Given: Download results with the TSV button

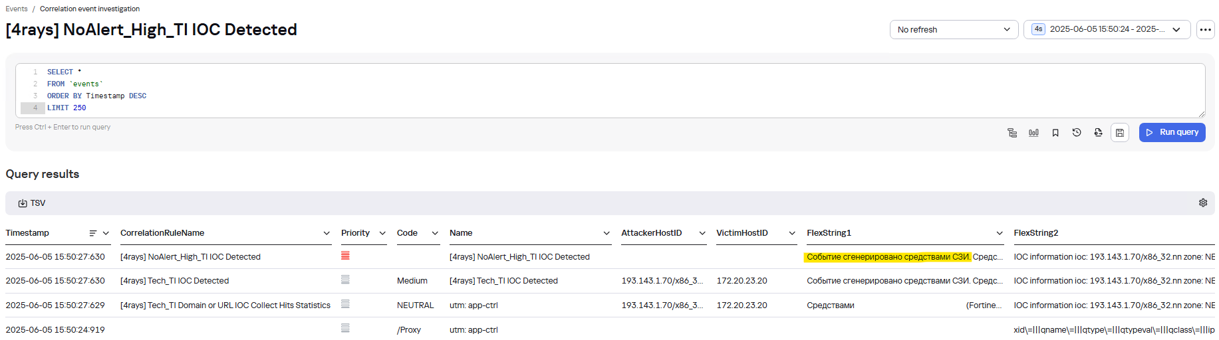Looking at the screenshot, I should [x=32, y=203].
